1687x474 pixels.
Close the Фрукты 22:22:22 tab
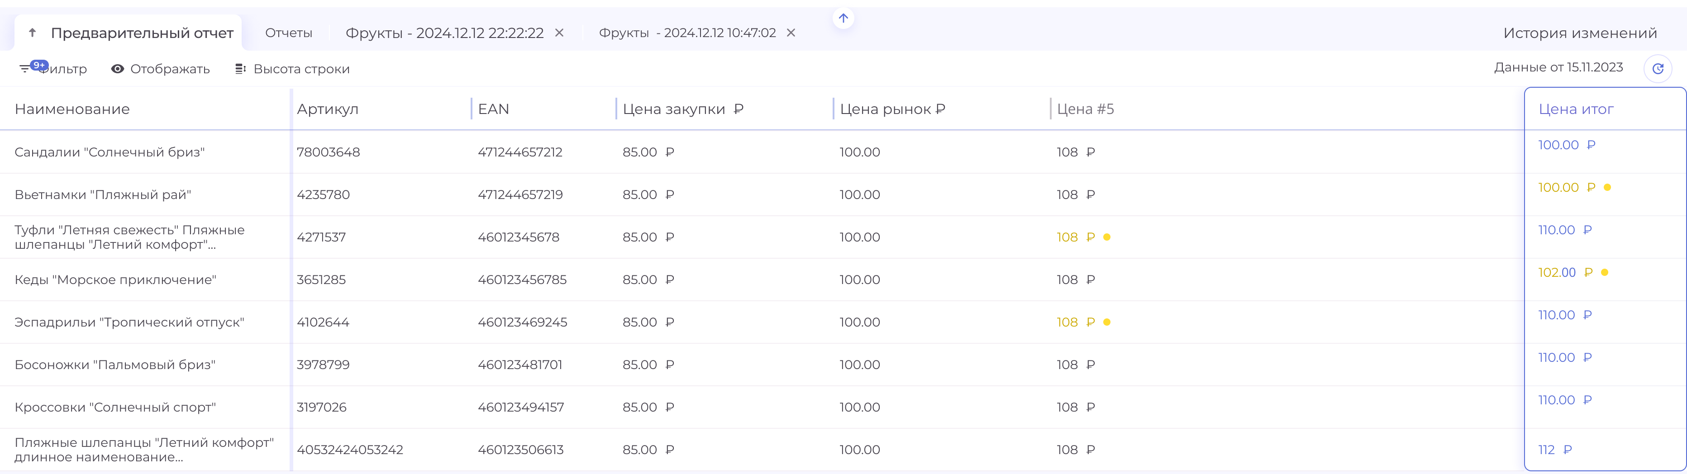tap(559, 33)
